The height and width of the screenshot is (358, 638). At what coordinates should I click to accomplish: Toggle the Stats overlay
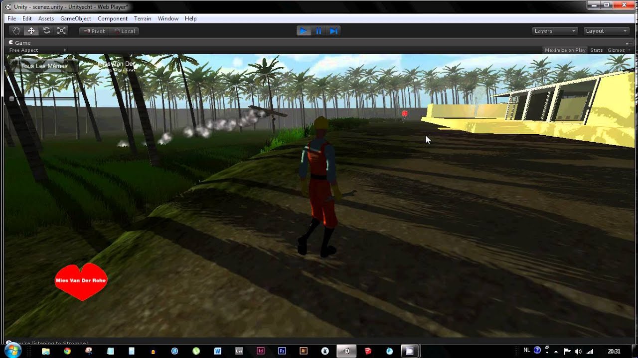597,50
